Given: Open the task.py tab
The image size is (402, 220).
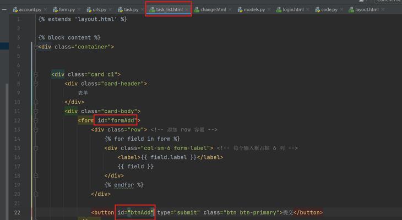Looking at the screenshot, I should click(x=131, y=10).
